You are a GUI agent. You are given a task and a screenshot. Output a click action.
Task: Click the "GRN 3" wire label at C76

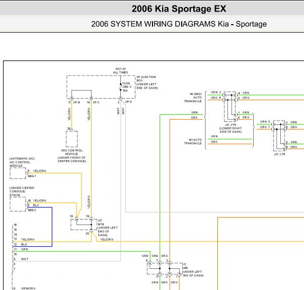tap(265, 122)
